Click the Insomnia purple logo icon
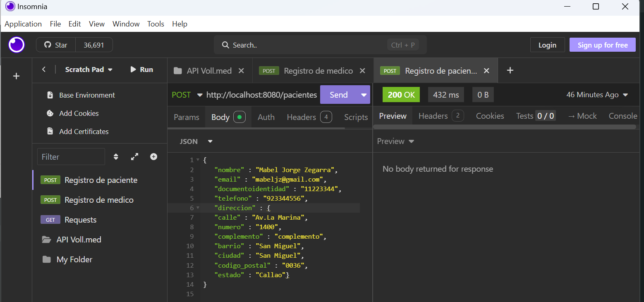 point(17,45)
